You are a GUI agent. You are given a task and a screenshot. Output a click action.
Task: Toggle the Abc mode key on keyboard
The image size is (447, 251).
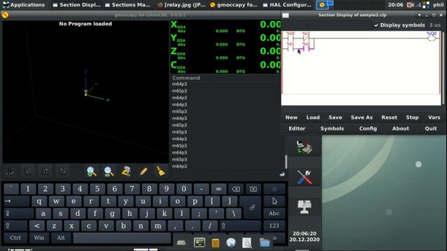274,213
